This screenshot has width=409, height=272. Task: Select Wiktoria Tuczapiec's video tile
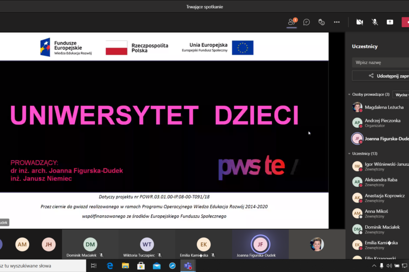[x=147, y=244]
